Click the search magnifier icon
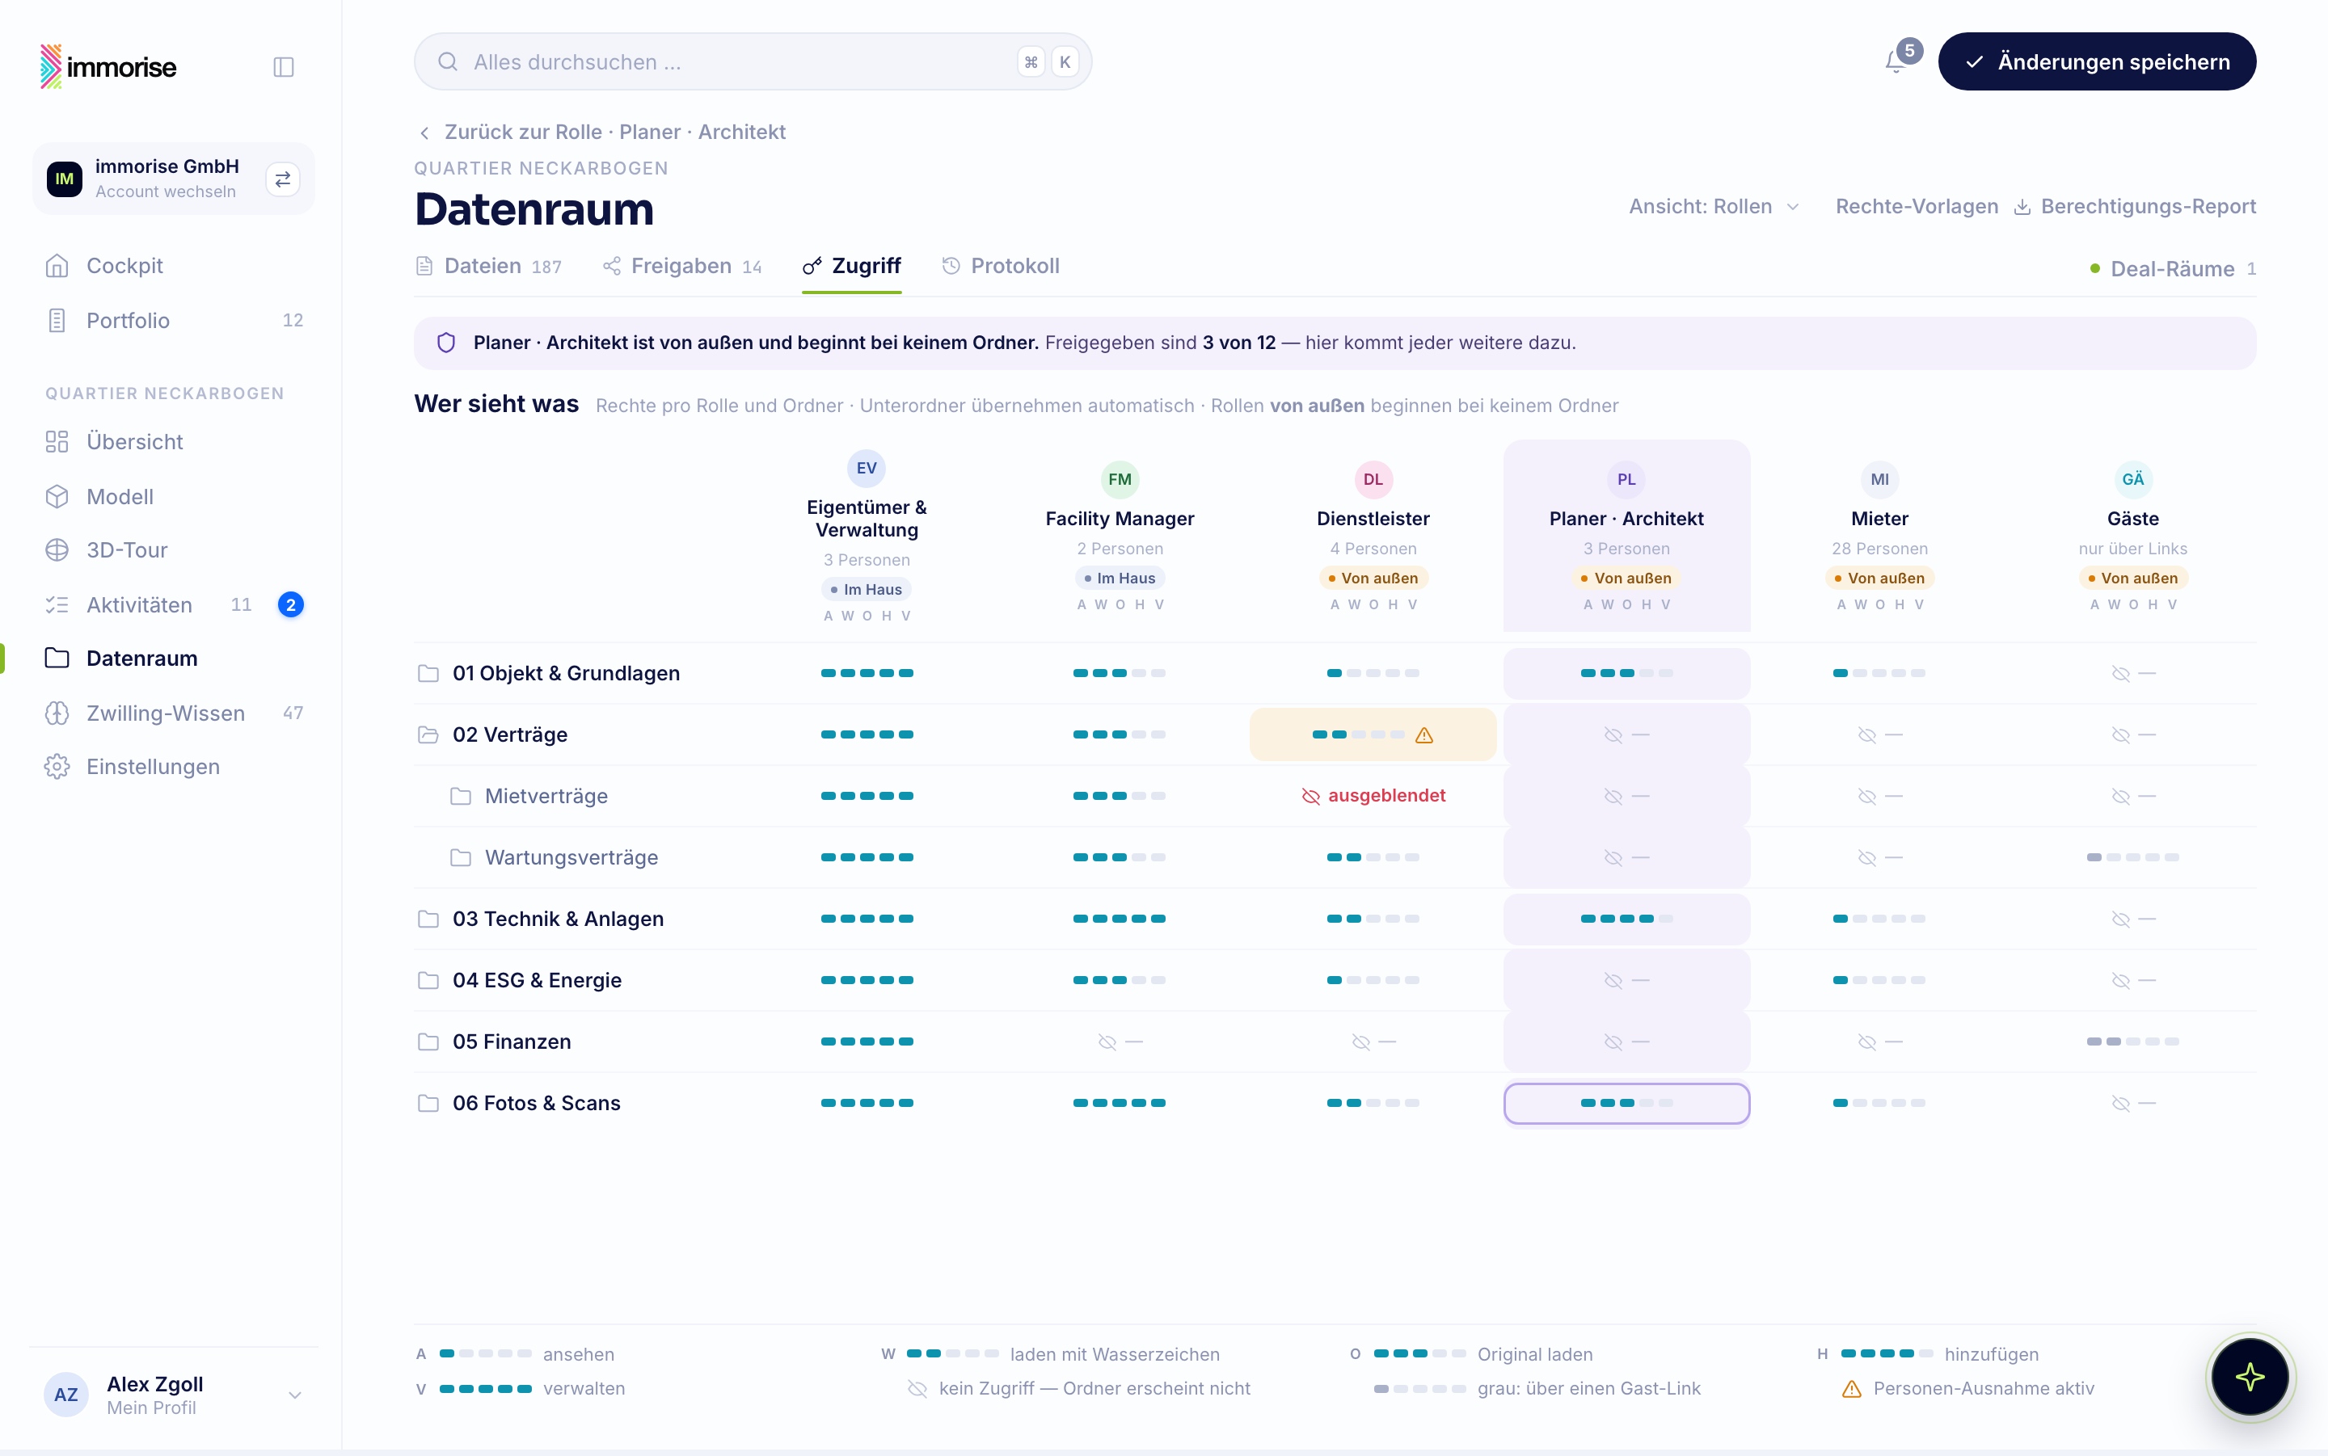2328x1456 pixels. tap(448, 61)
